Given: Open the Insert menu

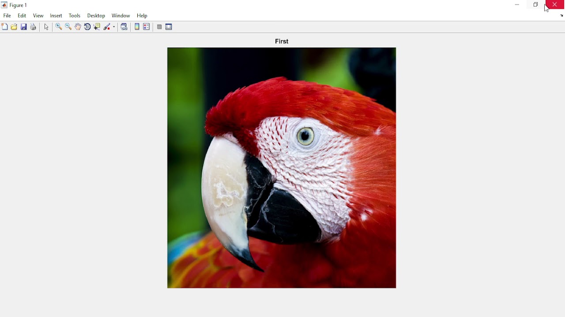Looking at the screenshot, I should 56,16.
